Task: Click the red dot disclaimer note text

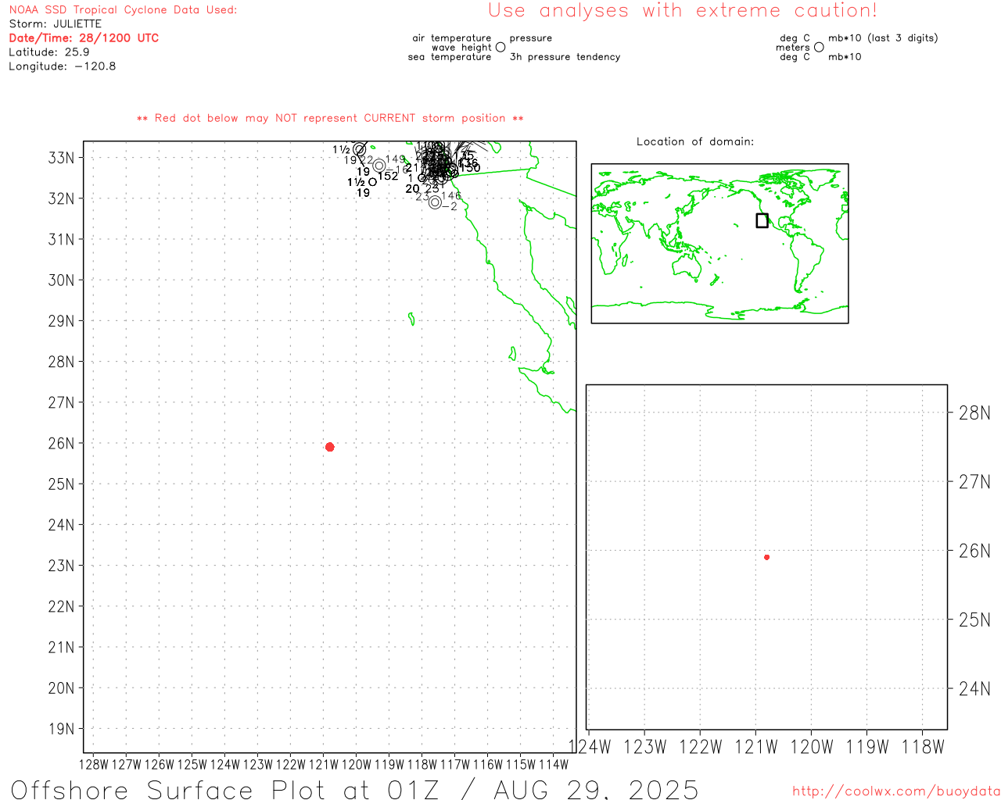Action: click(x=330, y=119)
